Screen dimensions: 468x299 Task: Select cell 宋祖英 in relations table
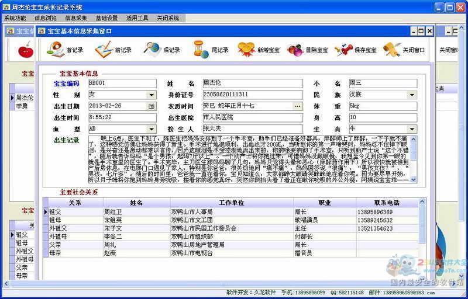point(137,220)
